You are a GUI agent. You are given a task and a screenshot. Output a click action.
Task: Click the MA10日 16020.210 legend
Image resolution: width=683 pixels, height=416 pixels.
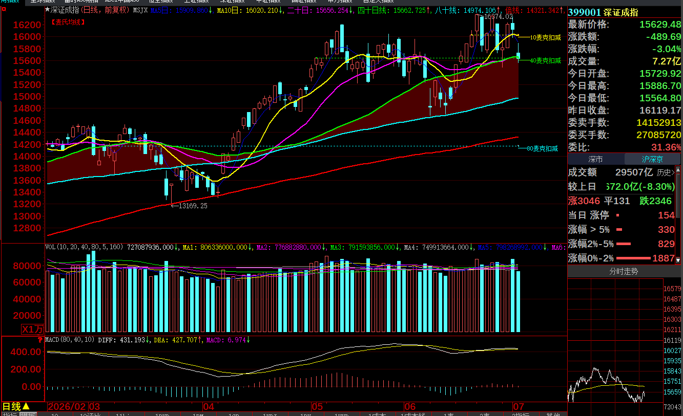coord(247,10)
